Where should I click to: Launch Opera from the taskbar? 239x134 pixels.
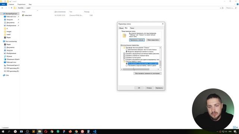(x=46, y=131)
